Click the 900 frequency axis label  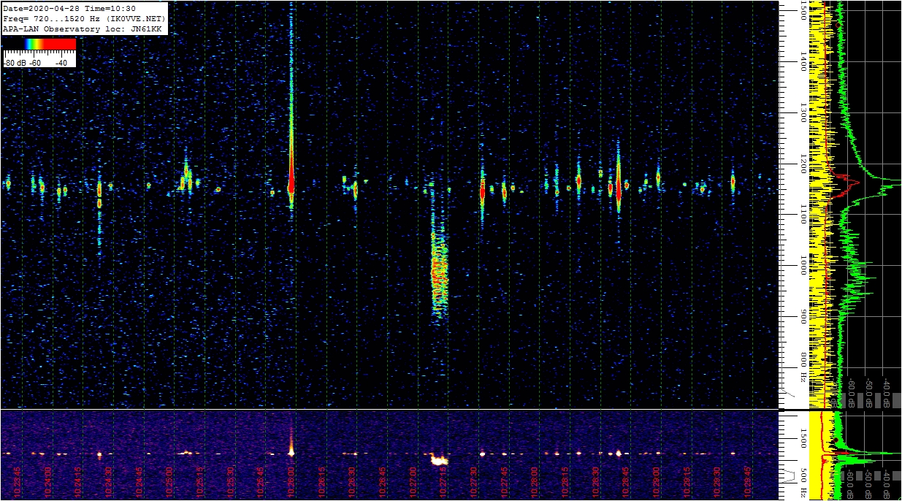point(803,317)
